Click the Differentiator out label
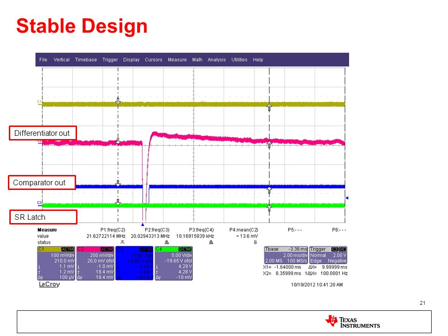The image size is (448, 336). click(42, 133)
